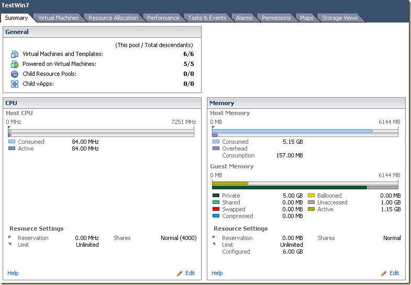Click '6/6' virtual machines count
The image size is (411, 285).
[x=188, y=54]
